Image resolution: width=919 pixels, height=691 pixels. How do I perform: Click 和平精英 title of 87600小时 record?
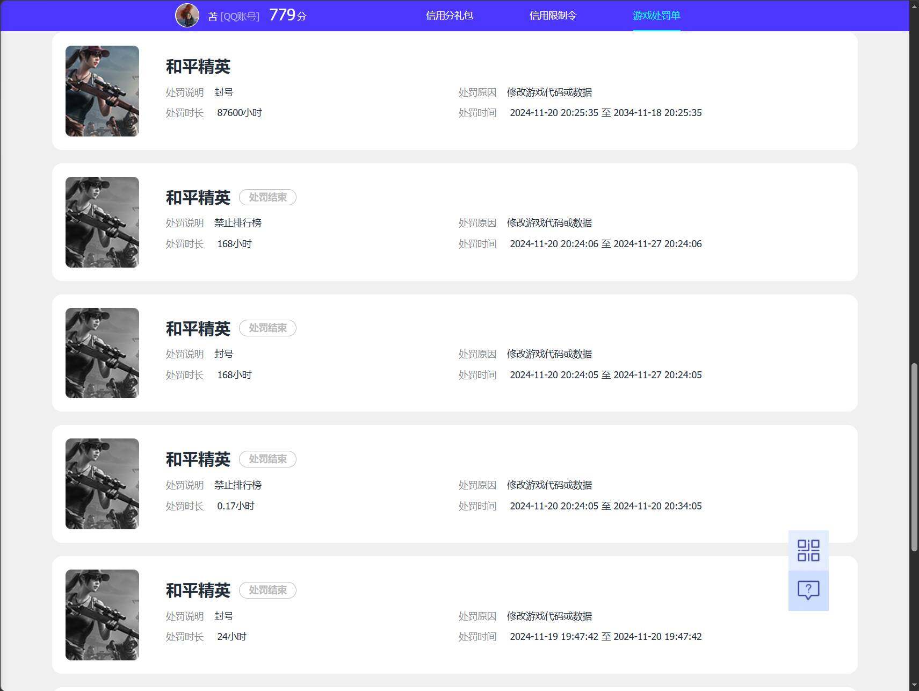pos(198,67)
